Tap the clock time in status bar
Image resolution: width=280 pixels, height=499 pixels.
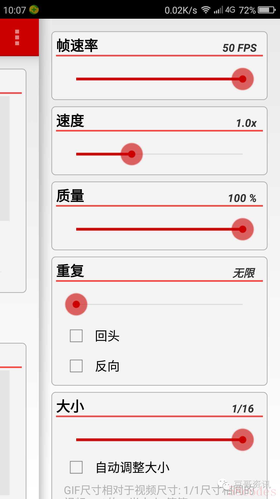[15, 10]
